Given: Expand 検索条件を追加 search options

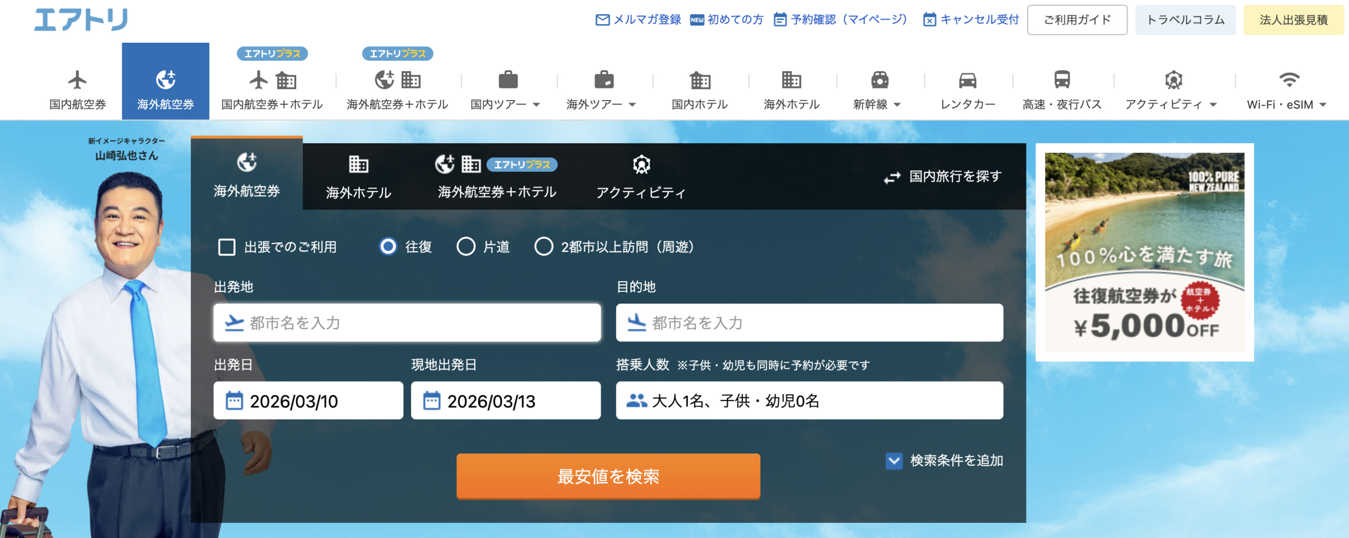Looking at the screenshot, I should [x=894, y=461].
